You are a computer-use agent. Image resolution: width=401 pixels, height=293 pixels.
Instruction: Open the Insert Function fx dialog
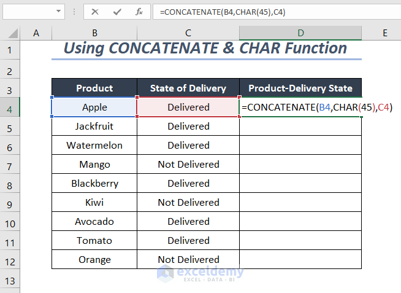pos(139,12)
